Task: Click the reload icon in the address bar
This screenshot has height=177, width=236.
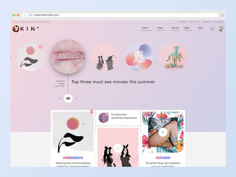Action: coord(25,15)
